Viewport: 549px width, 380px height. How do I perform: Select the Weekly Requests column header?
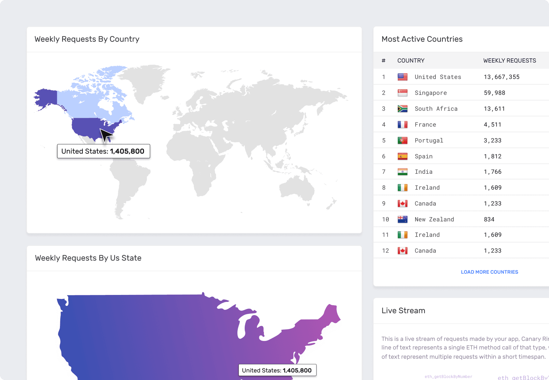pos(510,61)
